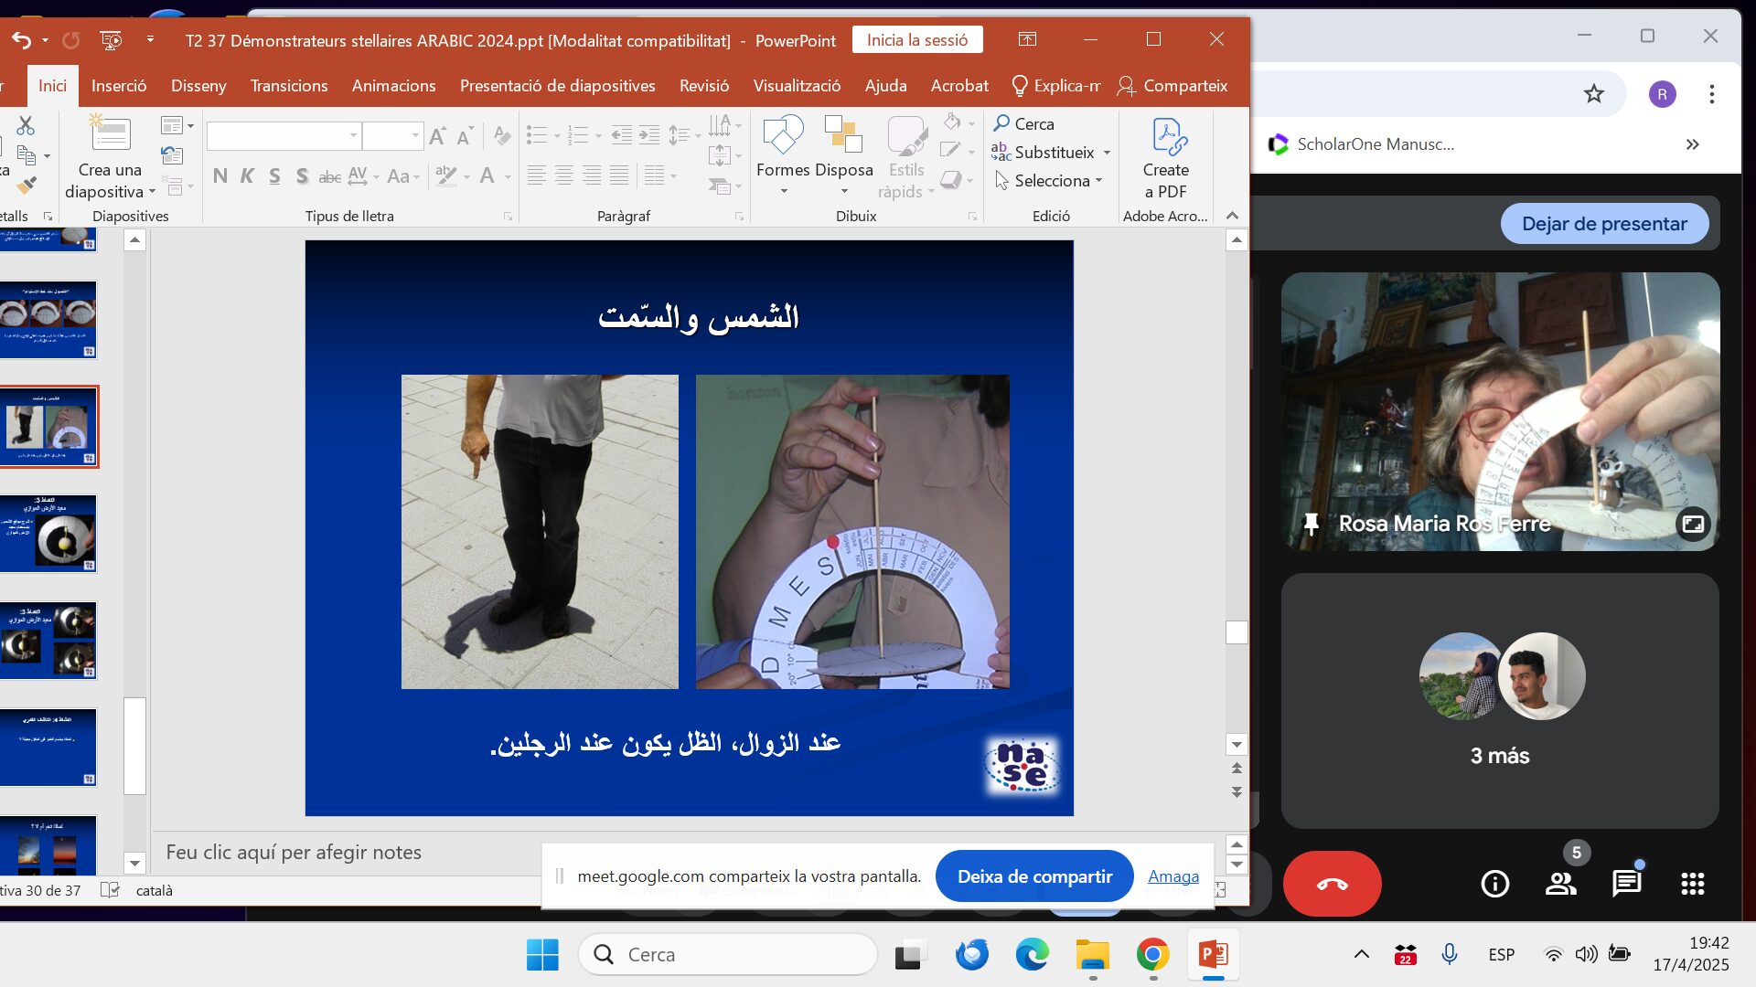
Task: Click the Amaga link
Action: [1173, 876]
